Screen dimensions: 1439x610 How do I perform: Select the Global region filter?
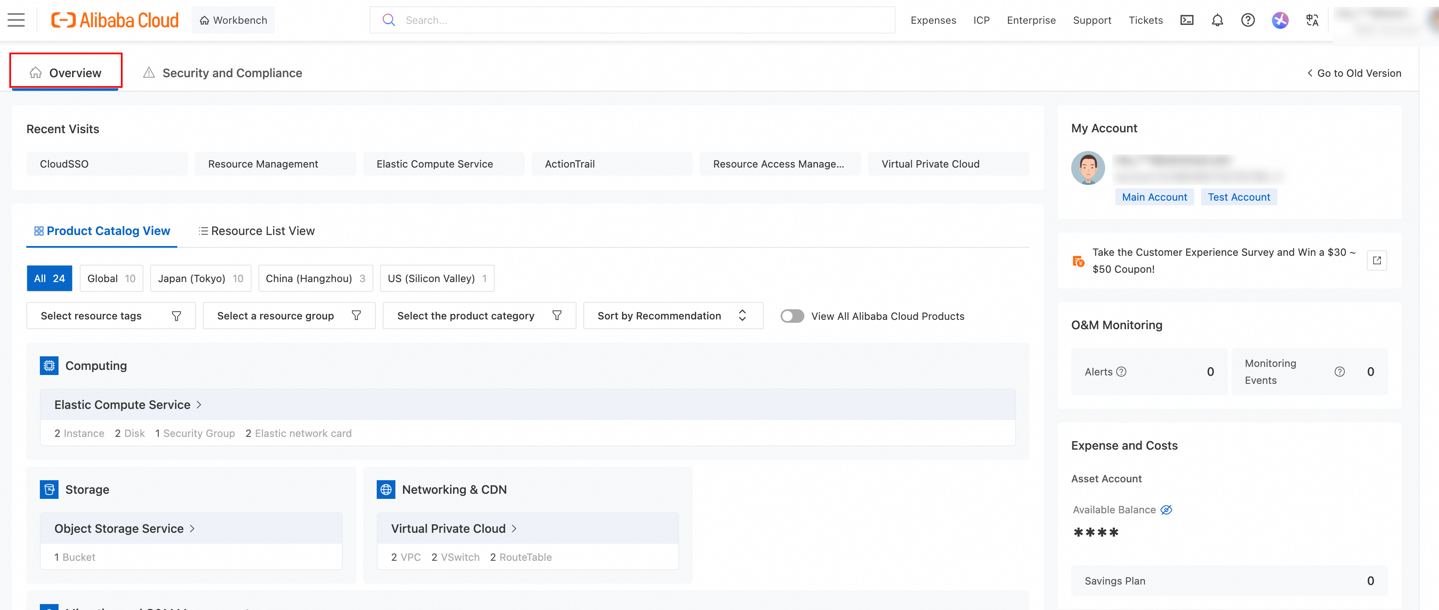click(111, 278)
